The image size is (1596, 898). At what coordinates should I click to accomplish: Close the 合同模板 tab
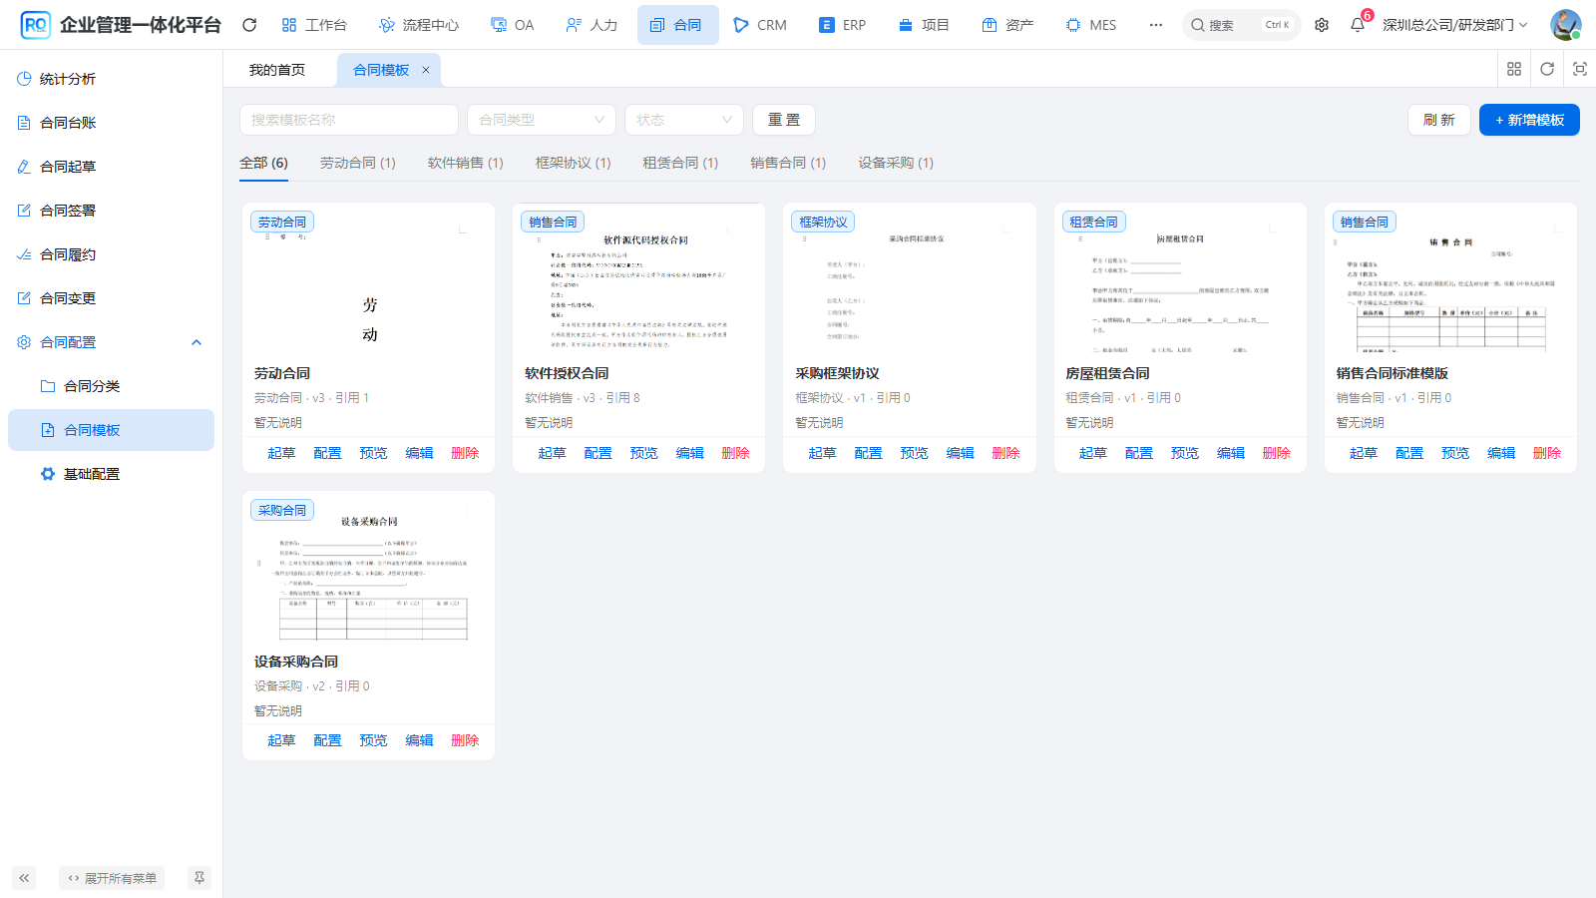pos(426,70)
